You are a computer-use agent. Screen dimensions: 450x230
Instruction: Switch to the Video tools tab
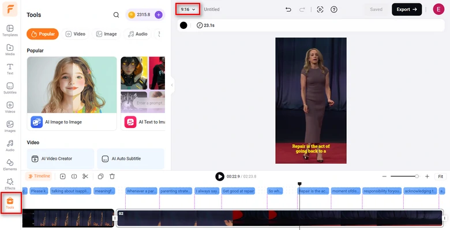76,34
